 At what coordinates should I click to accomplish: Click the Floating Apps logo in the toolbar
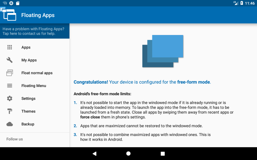[9, 14]
